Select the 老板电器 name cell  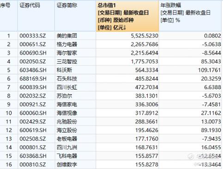[x=75, y=139]
